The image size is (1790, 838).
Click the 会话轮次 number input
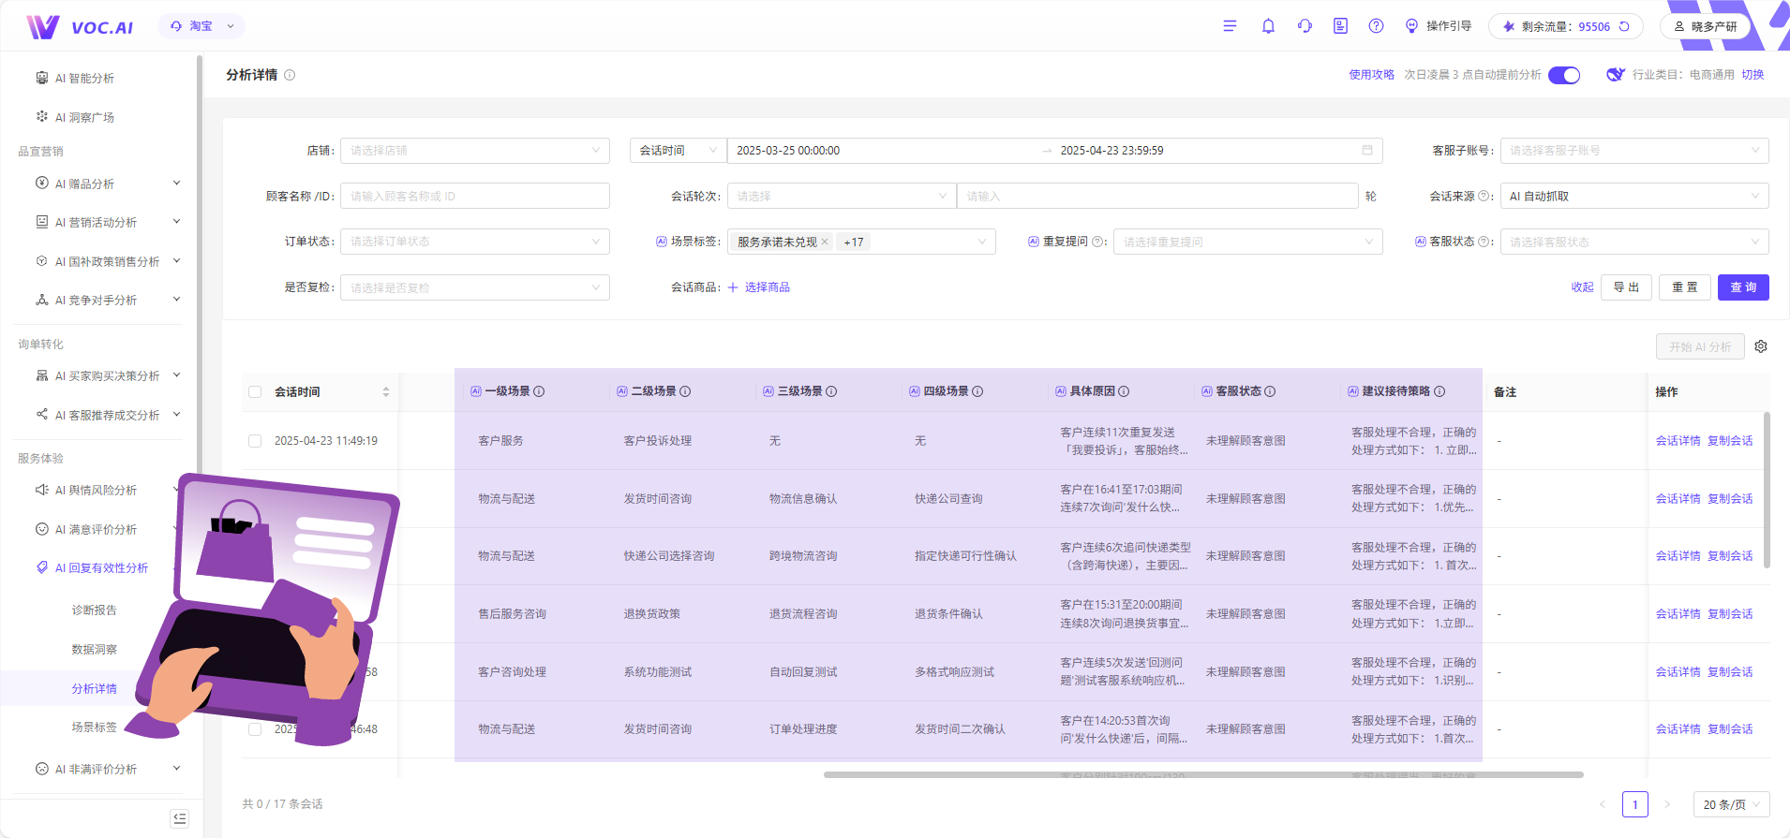click(x=1157, y=196)
